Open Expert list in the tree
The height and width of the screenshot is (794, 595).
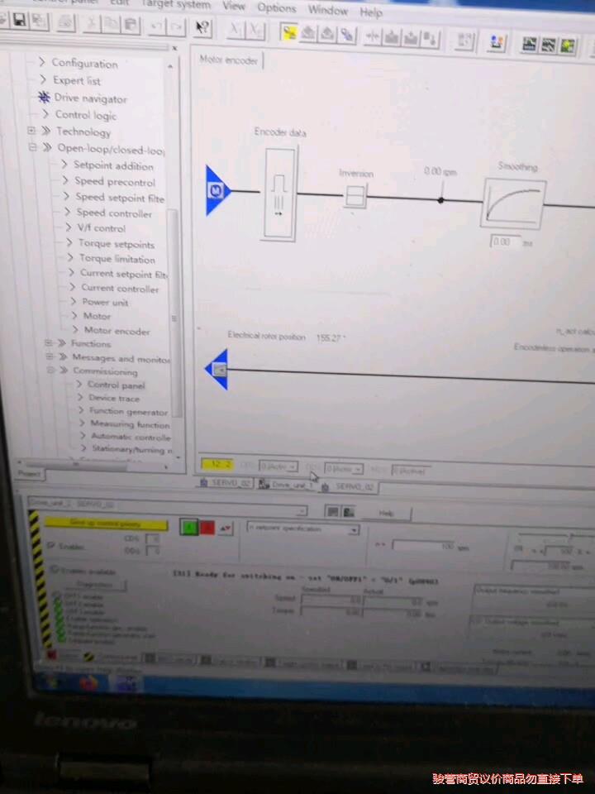click(x=77, y=80)
